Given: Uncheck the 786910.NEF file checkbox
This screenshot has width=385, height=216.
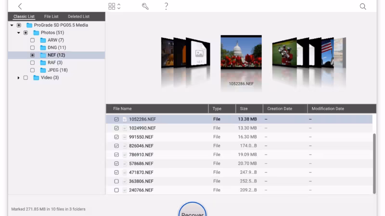Looking at the screenshot, I should click(116, 155).
